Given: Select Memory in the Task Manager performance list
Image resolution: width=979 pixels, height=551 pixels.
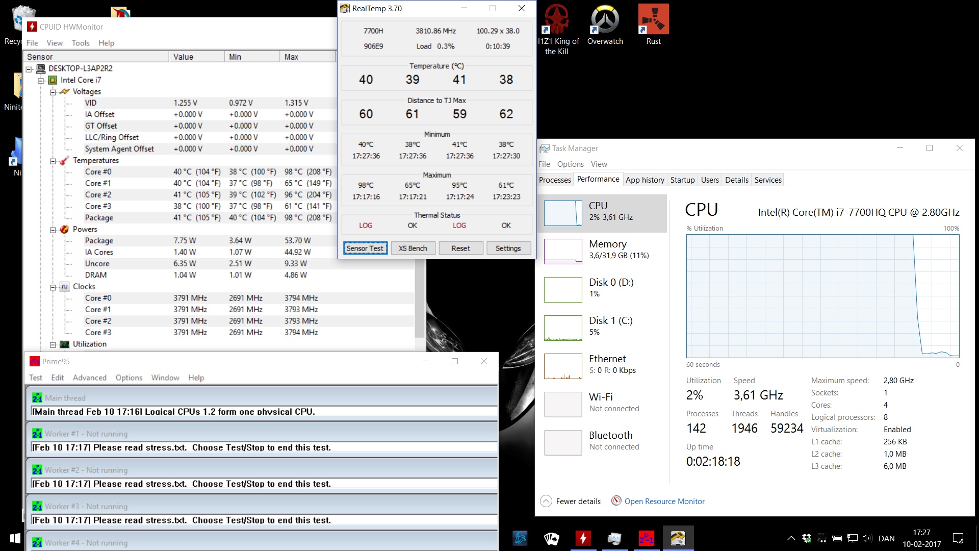Looking at the screenshot, I should (603, 251).
